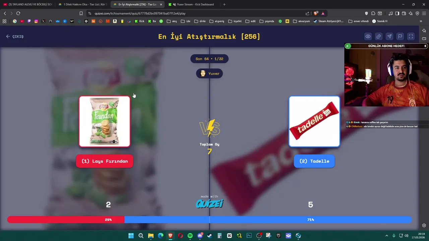Open the izle bookmarks folder
Screen dimensions: 429x241
[x=186, y=21]
